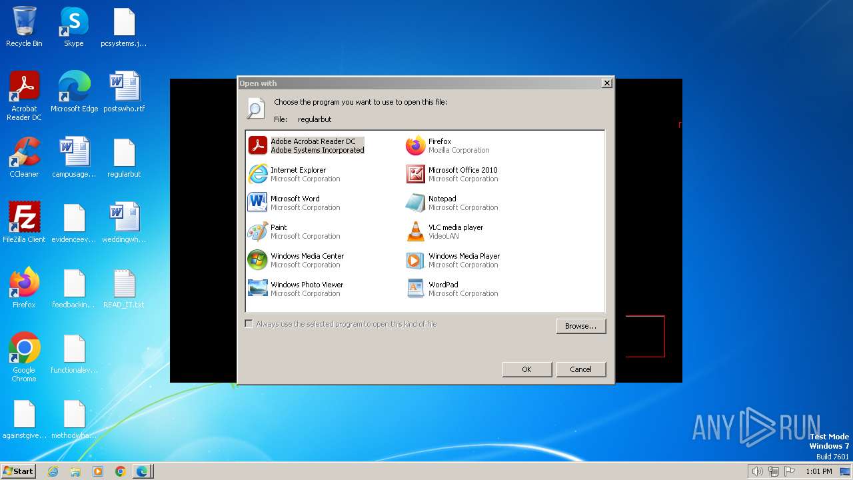Select Google Chrome desktop shortcut
Screen dimensions: 853x480
[24, 357]
